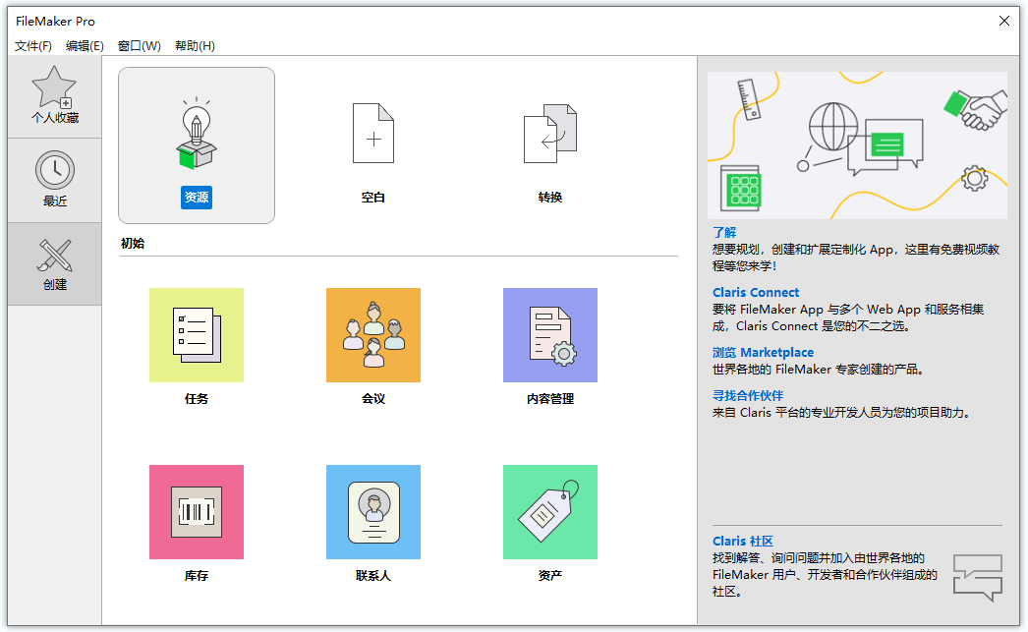Open the Claris Connect link
Screen dimensions: 1028x632
[756, 292]
